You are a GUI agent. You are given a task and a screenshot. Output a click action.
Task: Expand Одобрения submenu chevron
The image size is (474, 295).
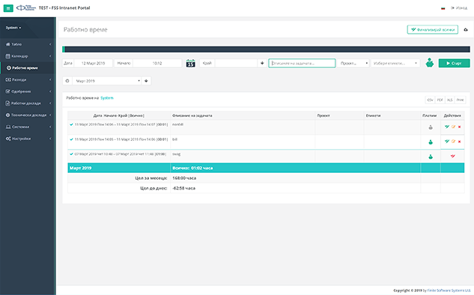point(50,91)
